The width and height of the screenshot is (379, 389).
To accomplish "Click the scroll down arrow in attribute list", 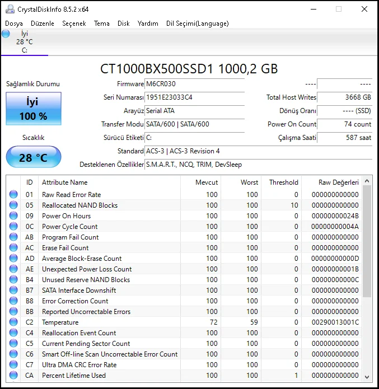I will [x=367, y=376].
